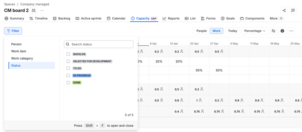Click the Company managed breadcrumb link
Image resolution: width=302 pixels, height=132 pixels.
point(35,4)
